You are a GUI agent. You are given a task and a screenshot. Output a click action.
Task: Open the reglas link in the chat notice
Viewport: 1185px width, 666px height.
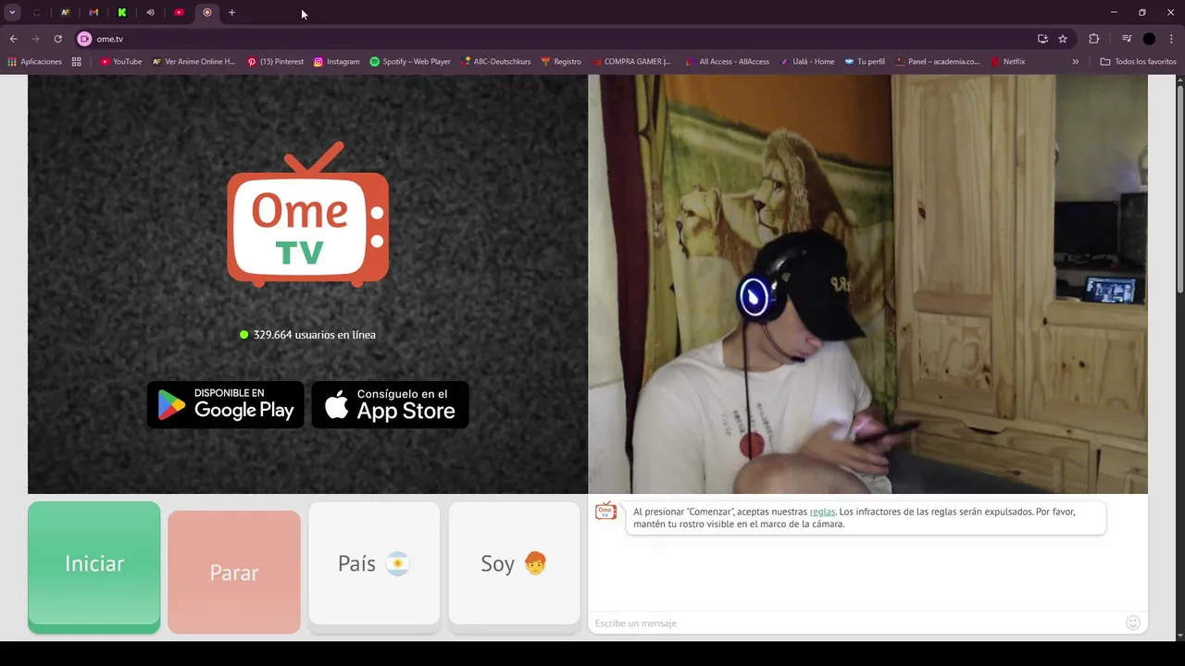[x=822, y=512]
